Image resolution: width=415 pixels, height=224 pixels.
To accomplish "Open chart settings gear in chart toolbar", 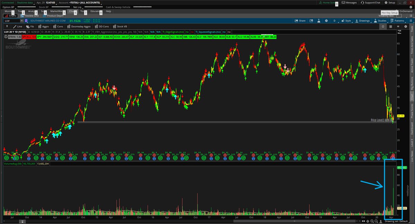I will (326, 21).
